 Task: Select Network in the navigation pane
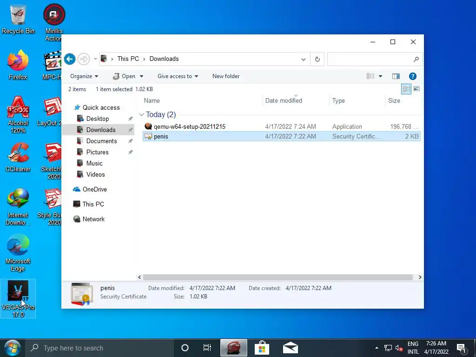pos(93,219)
